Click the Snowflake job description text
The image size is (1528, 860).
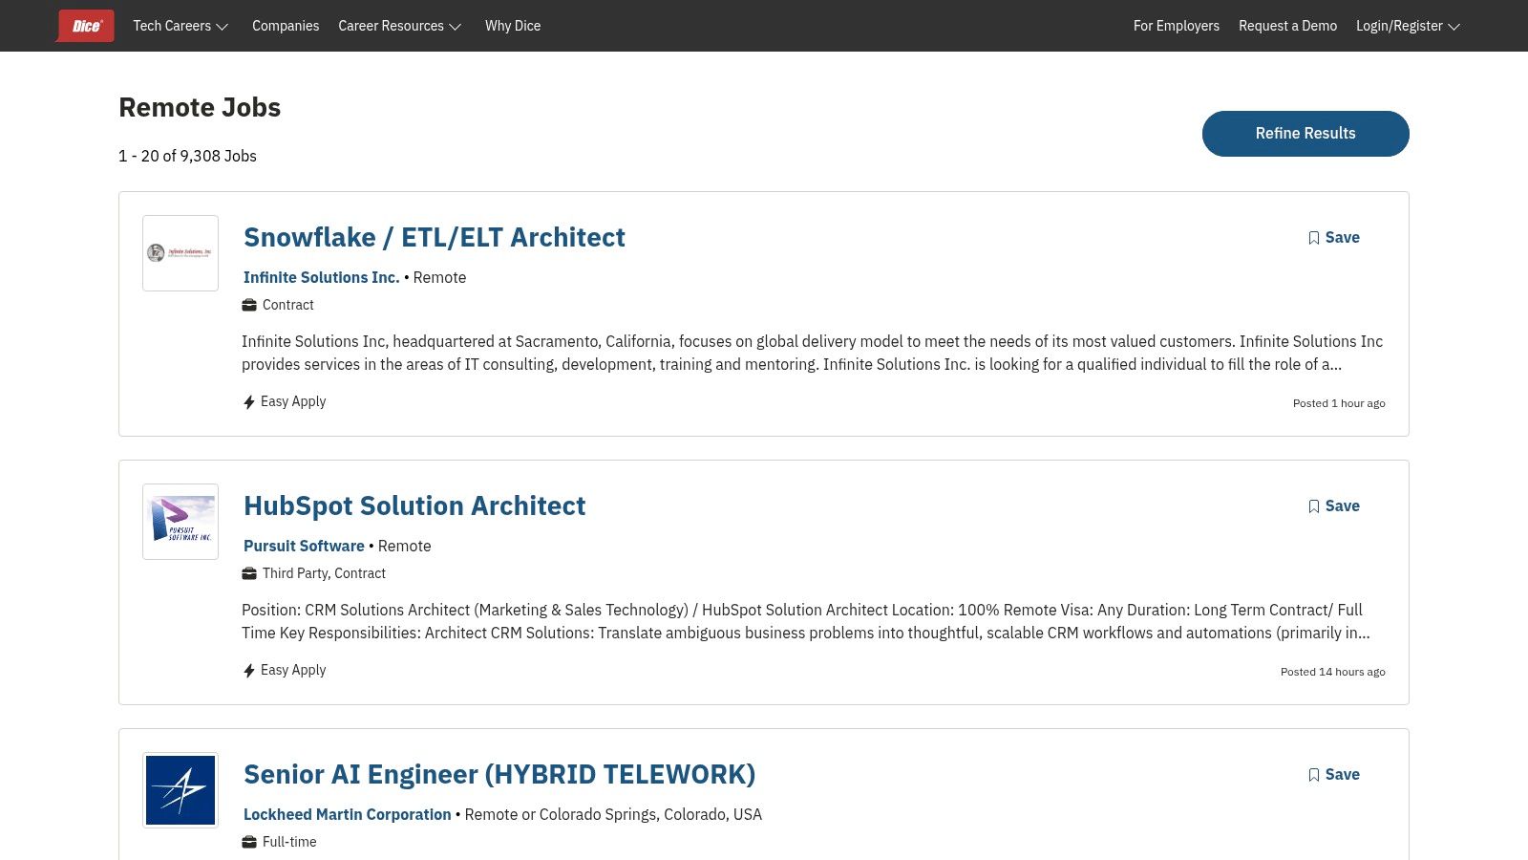coord(812,353)
